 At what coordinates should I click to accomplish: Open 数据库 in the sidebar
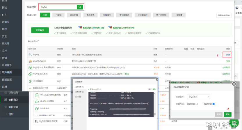tap(6, 22)
